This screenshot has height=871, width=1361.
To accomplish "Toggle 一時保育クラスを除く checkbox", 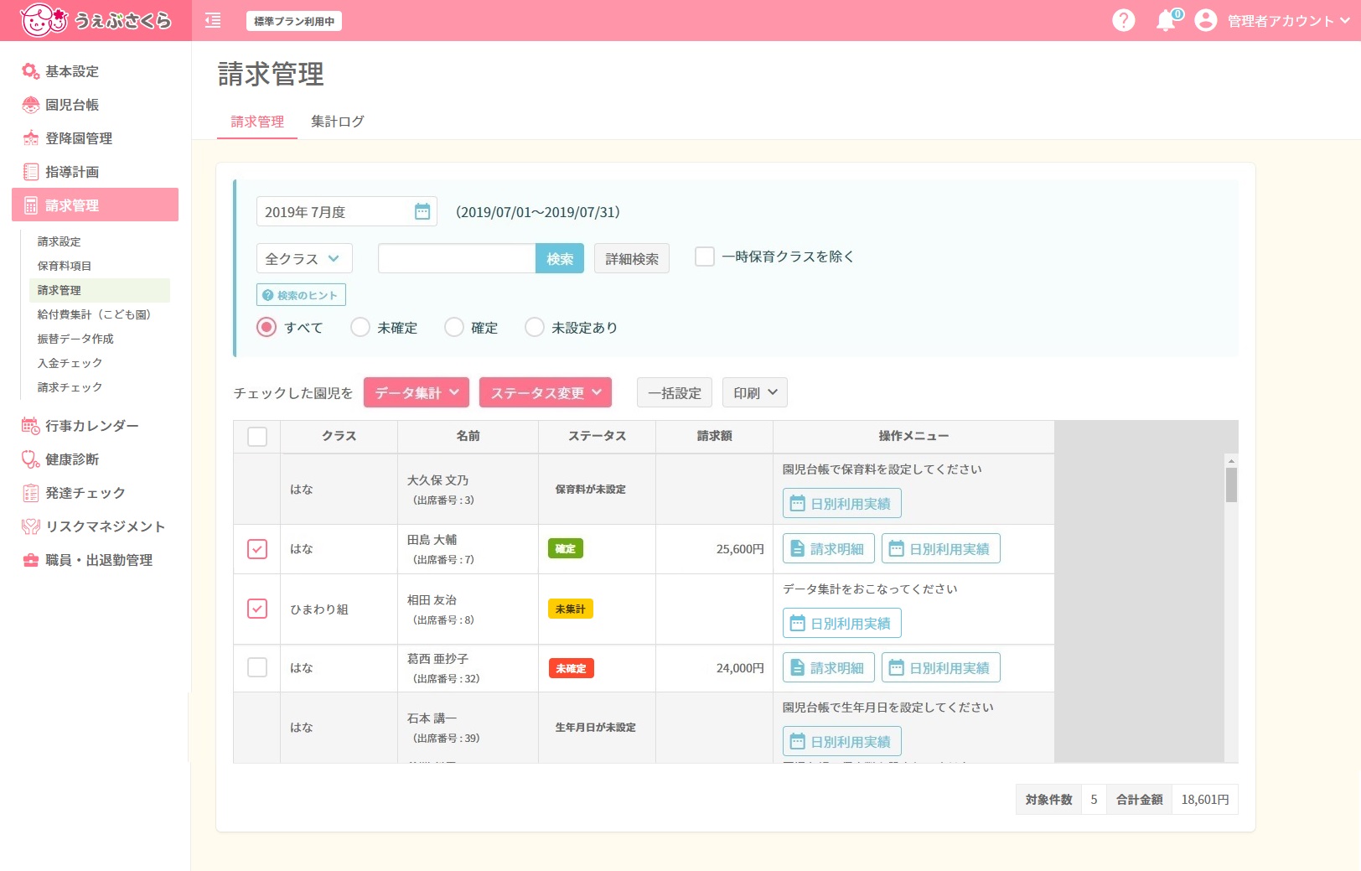I will click(705, 257).
